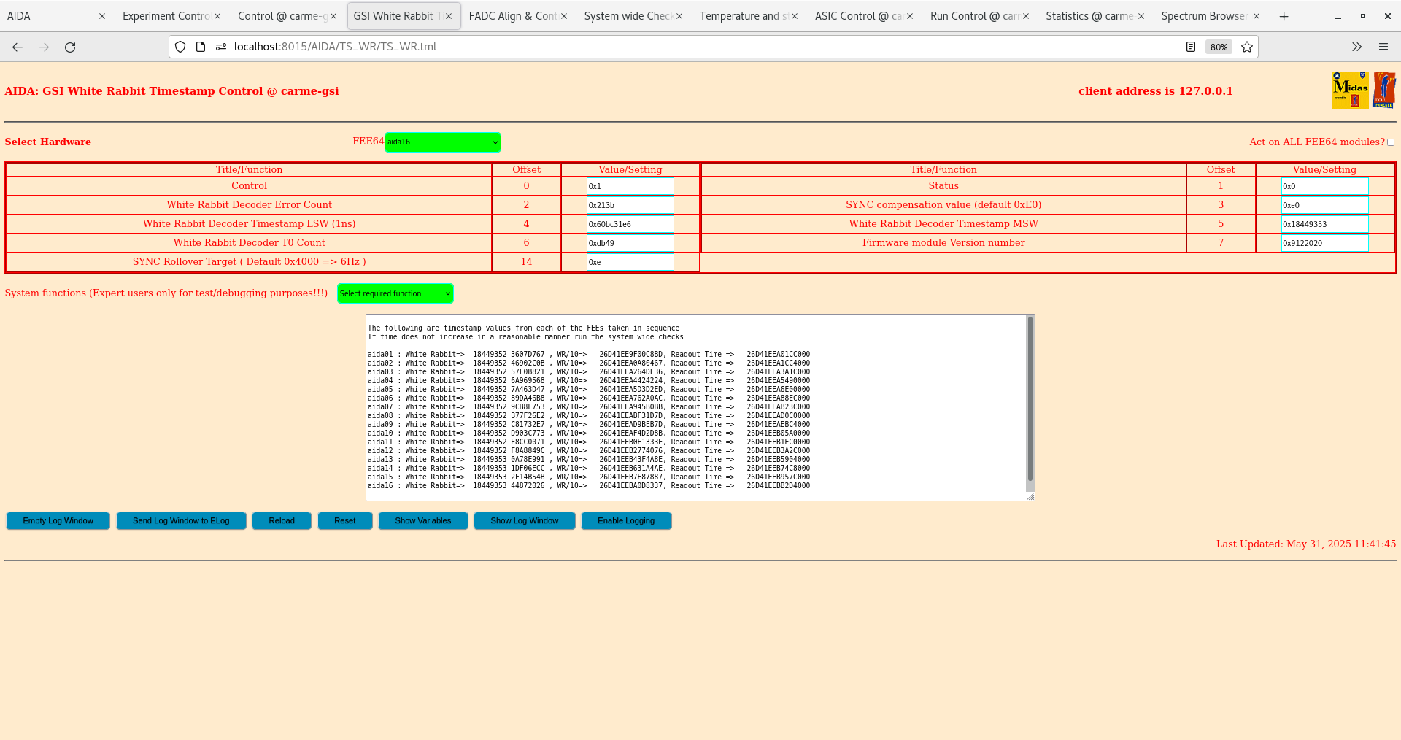
Task: Click the MIDAS logo icon
Action: point(1351,89)
